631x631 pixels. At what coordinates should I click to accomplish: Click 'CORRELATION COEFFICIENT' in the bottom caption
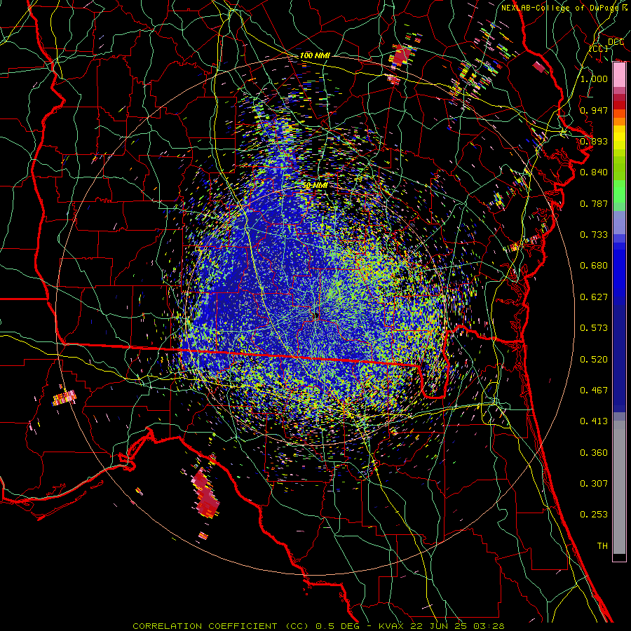pos(205,626)
